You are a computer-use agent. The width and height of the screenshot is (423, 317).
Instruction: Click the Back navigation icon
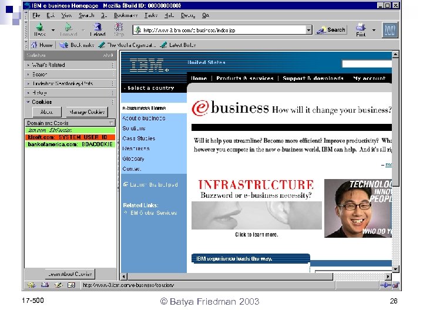pos(40,29)
